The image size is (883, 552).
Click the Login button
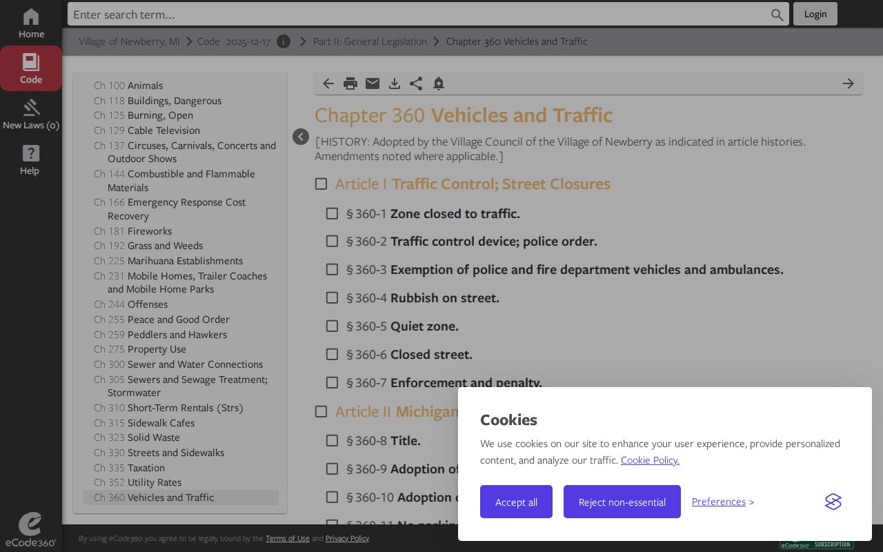point(815,14)
